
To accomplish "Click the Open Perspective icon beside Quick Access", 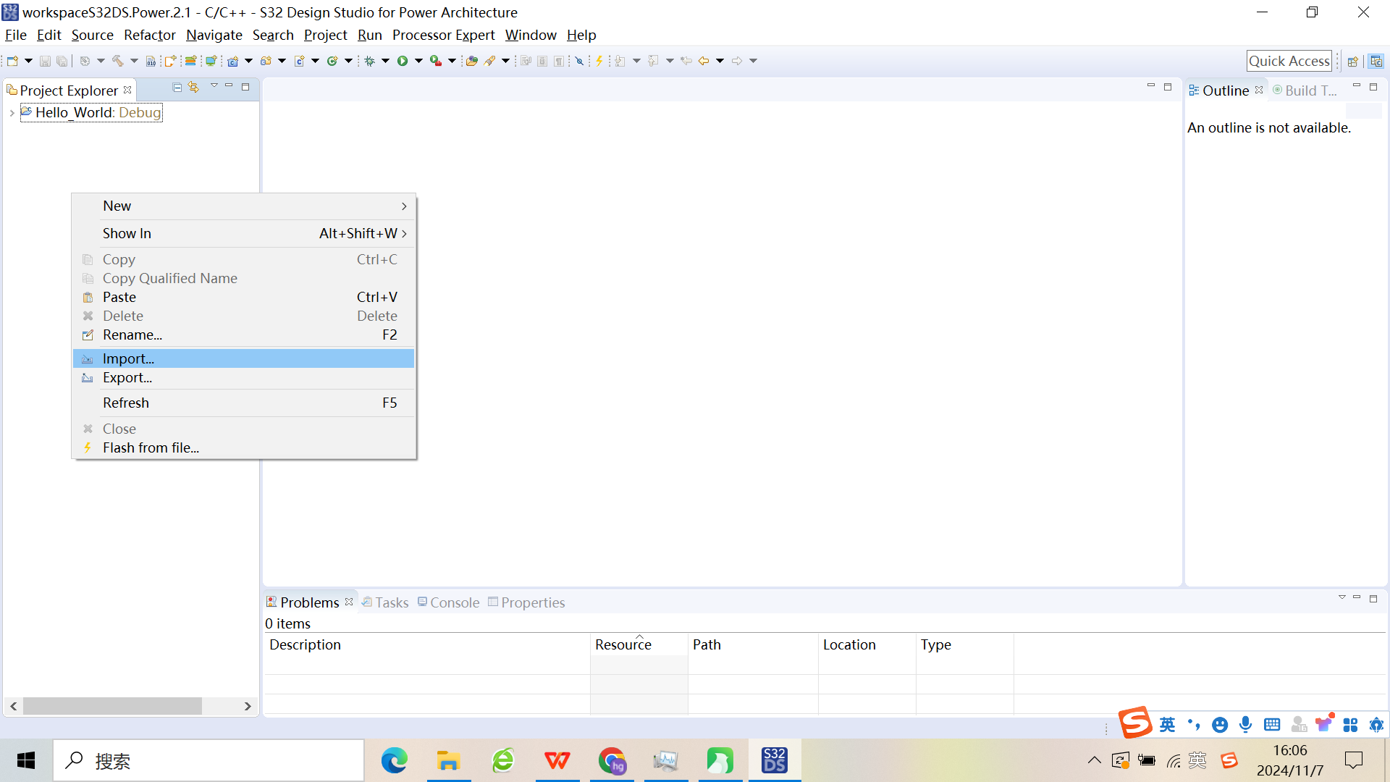I will pos(1352,62).
